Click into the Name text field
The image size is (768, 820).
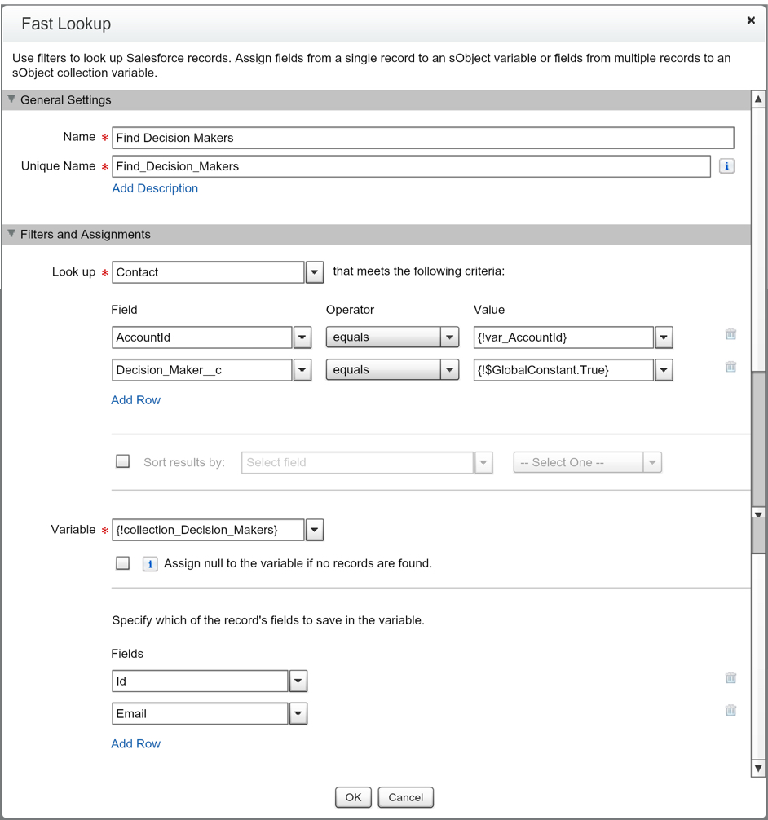tap(422, 138)
